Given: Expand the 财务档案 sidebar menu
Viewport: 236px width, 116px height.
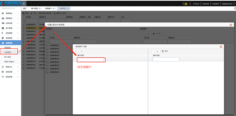Looking at the screenshot, I should pyautogui.click(x=10, y=38).
